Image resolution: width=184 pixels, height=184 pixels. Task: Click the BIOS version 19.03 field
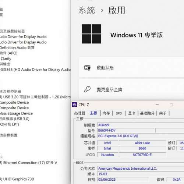(141, 174)
